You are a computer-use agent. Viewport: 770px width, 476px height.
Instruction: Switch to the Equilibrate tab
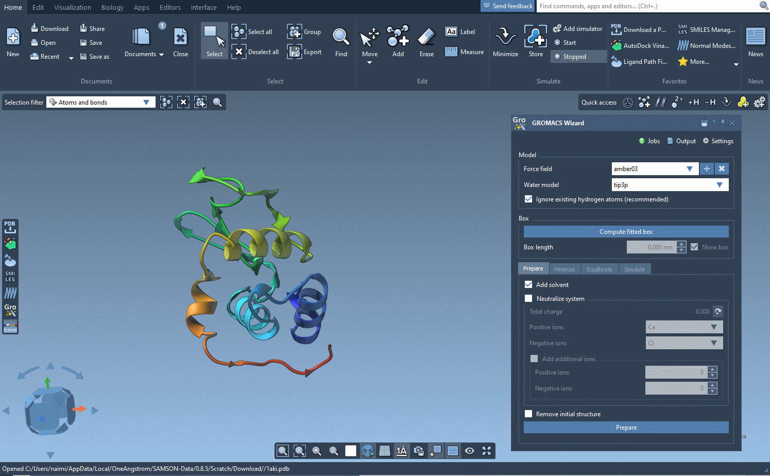point(600,269)
